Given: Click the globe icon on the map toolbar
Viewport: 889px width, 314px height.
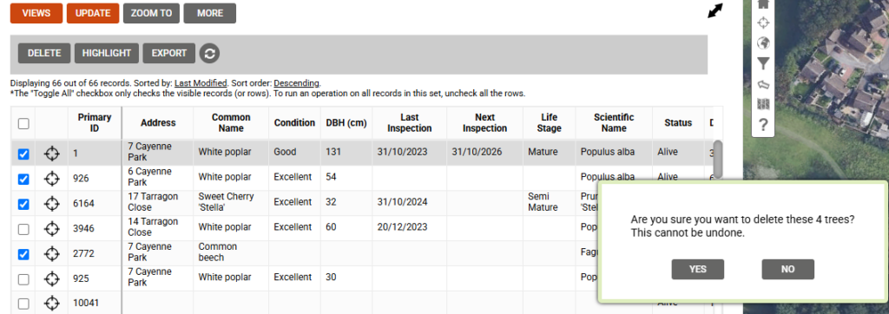Looking at the screenshot, I should pos(763,43).
